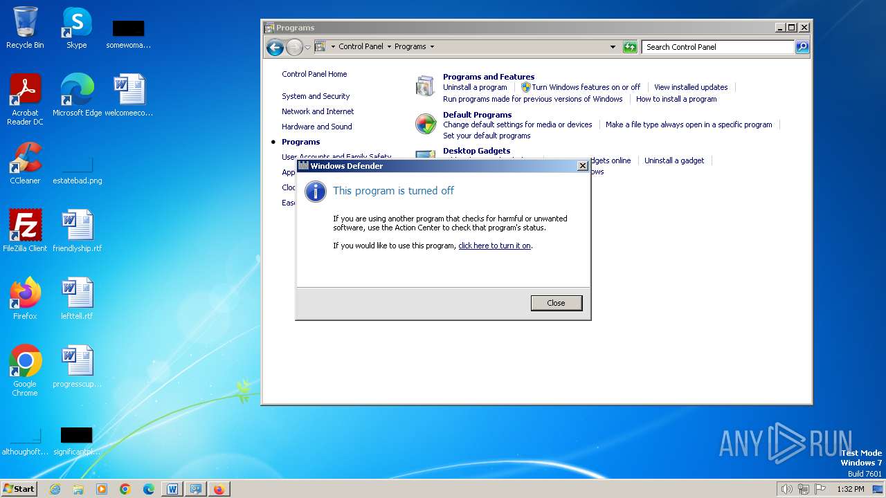The image size is (886, 498).
Task: Open Google Chrome desktop shortcut
Action: (x=25, y=371)
